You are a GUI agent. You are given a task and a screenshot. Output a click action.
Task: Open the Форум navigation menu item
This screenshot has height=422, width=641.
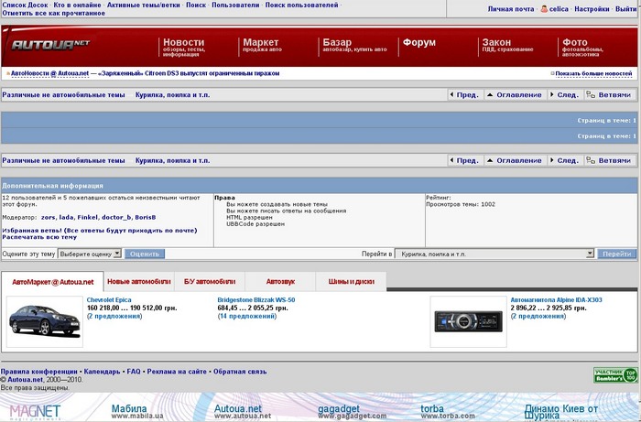click(419, 43)
